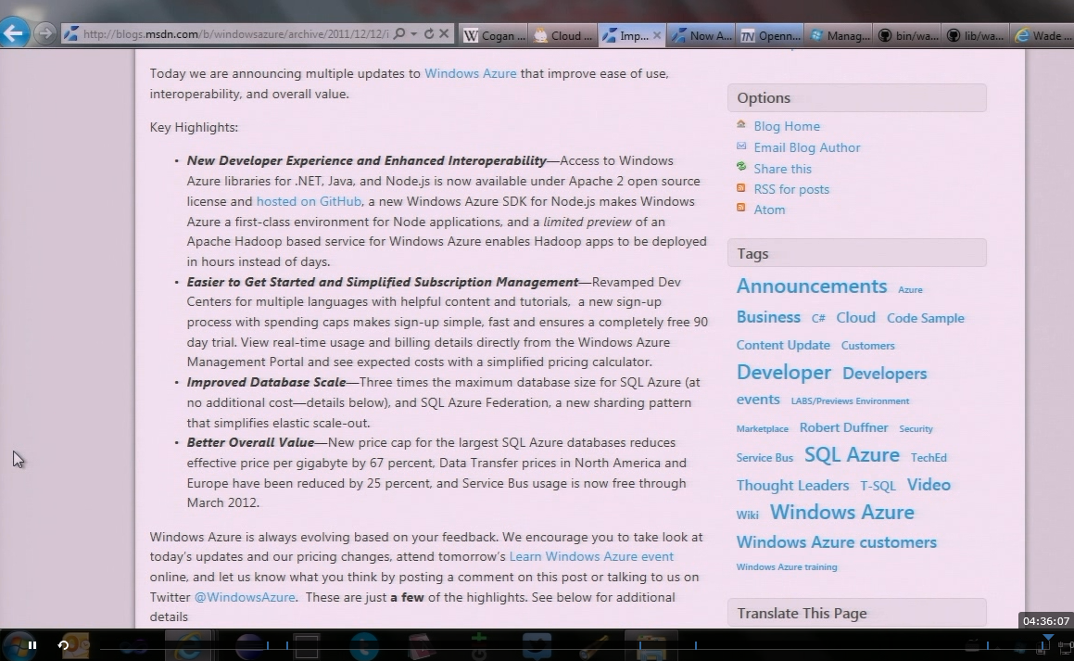The height and width of the screenshot is (661, 1074).
Task: Switch to the Wade tab
Action: pos(1042,35)
